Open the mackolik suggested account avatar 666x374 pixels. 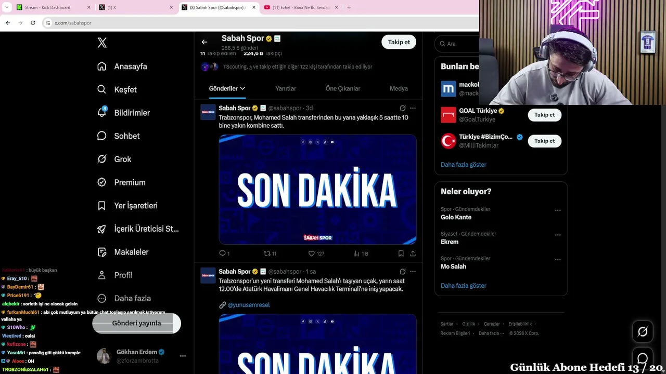[449, 89]
